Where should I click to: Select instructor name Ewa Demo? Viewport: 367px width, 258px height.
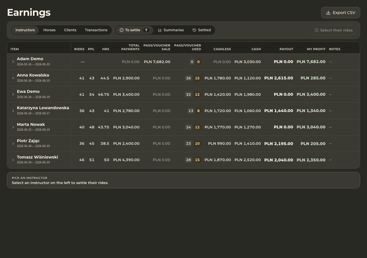coord(28,91)
